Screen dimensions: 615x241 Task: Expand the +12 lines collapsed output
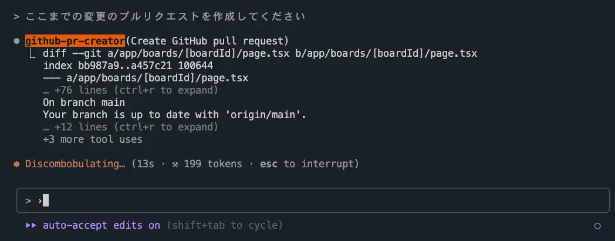(x=131, y=127)
